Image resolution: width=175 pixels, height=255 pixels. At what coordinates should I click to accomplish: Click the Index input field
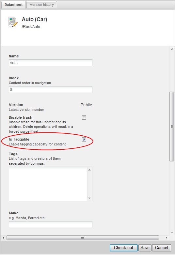(x=51, y=90)
